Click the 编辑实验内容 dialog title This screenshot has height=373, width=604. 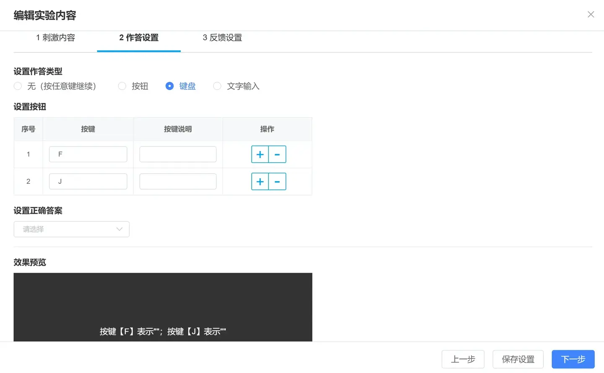click(x=45, y=15)
